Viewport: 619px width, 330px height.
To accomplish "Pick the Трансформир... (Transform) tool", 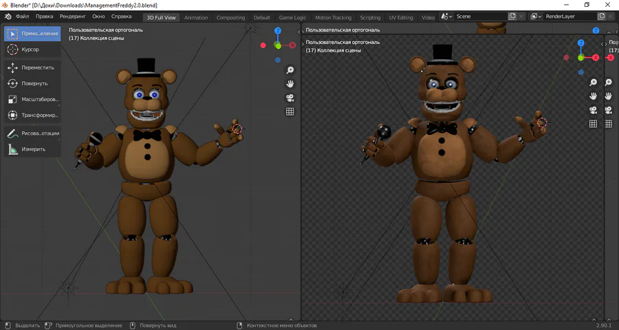I will click(32, 115).
